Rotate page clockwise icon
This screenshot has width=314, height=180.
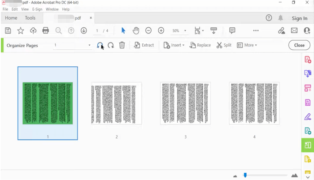pos(111,45)
